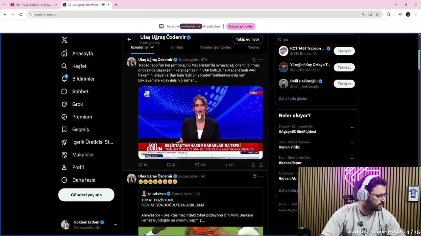
Task: Open Sohbet chat messages
Action: (x=75, y=91)
